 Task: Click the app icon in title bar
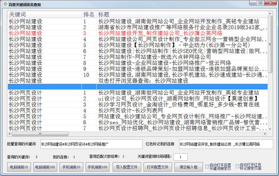(x=6, y=4)
